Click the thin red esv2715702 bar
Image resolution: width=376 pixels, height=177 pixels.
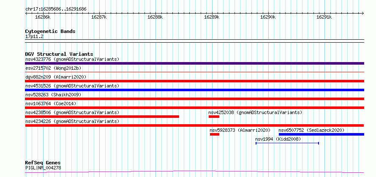coord(194,72)
